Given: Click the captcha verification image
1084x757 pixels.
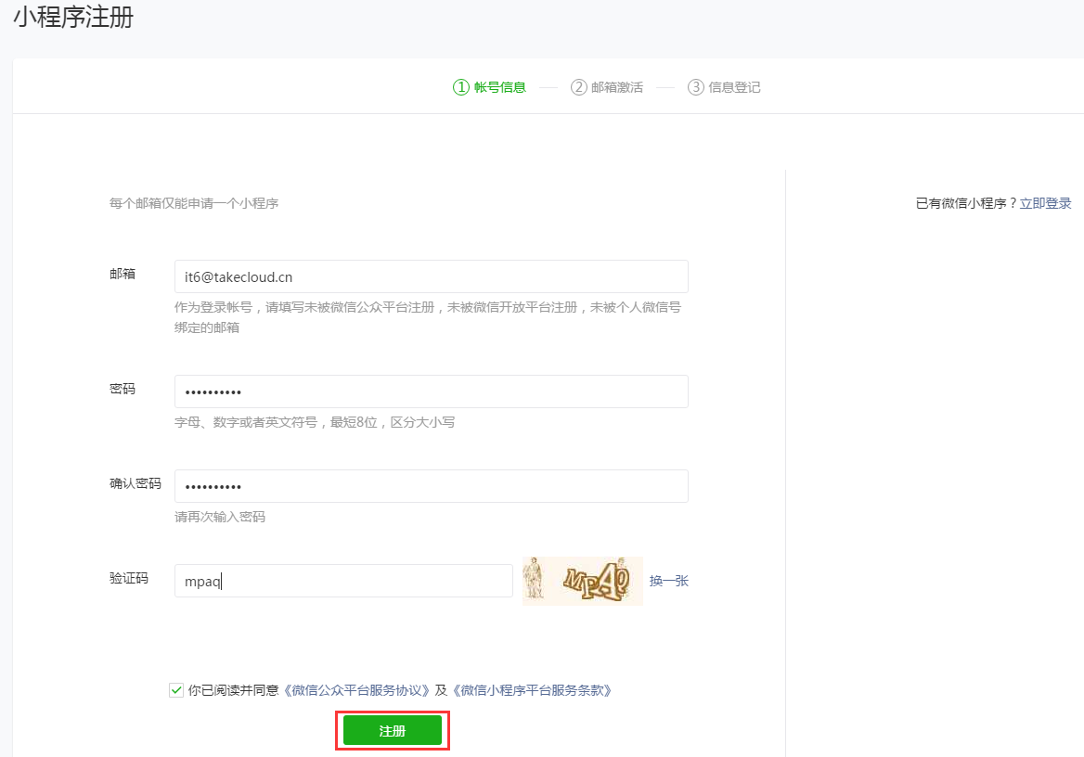Looking at the screenshot, I should (x=582, y=581).
